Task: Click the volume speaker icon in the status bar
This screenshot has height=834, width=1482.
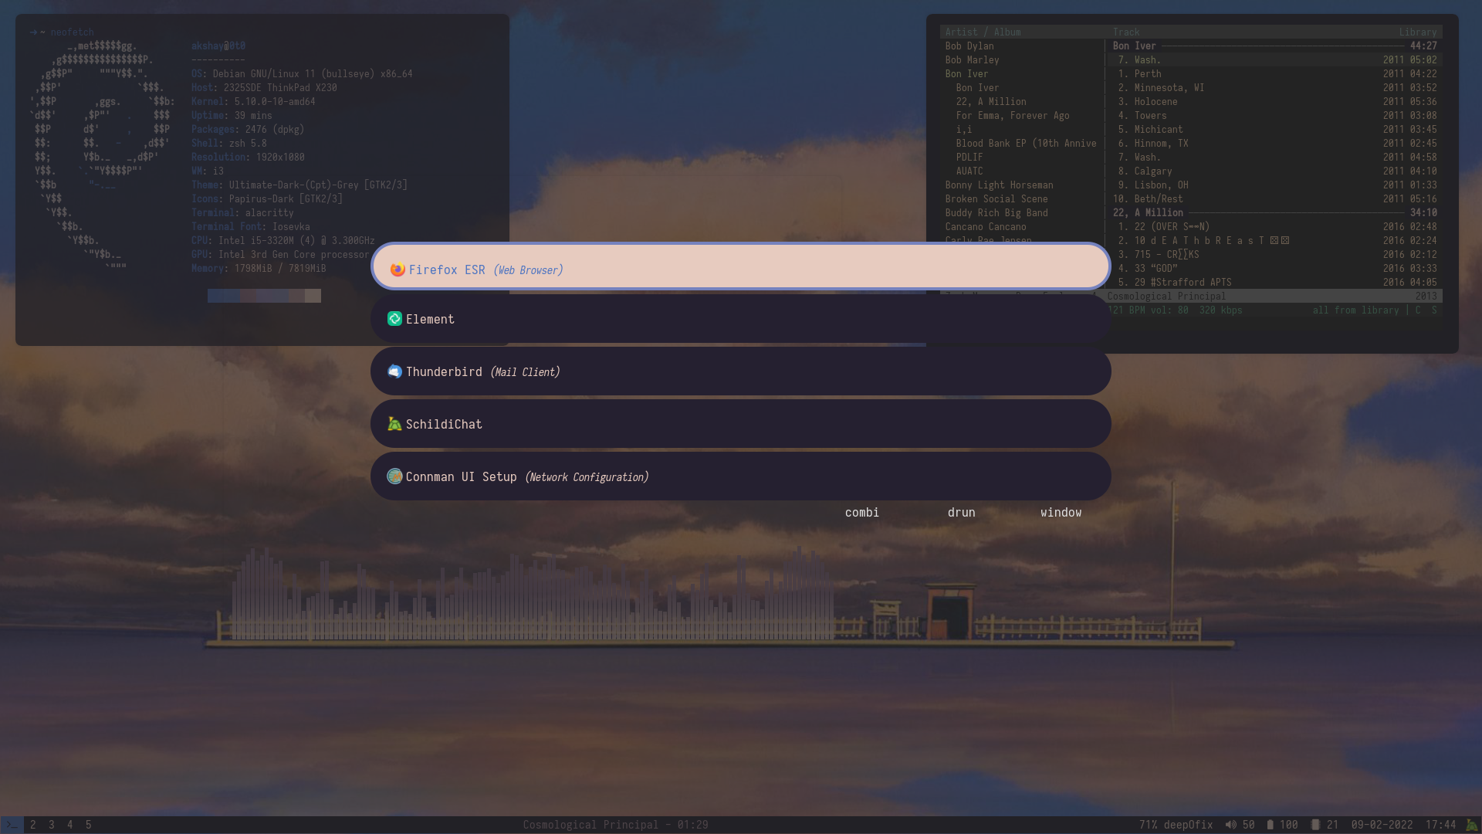Action: [x=1230, y=825]
